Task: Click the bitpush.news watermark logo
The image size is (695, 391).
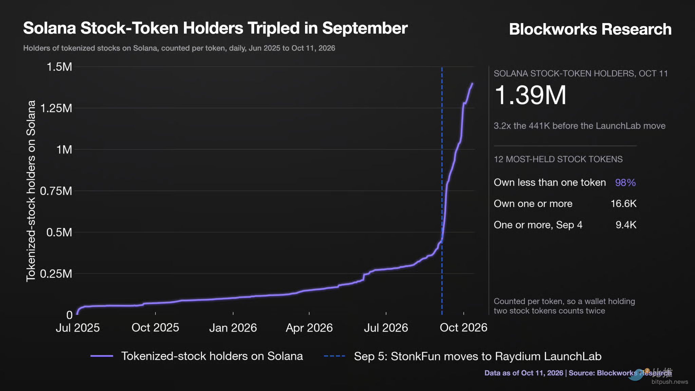Action: [x=658, y=377]
